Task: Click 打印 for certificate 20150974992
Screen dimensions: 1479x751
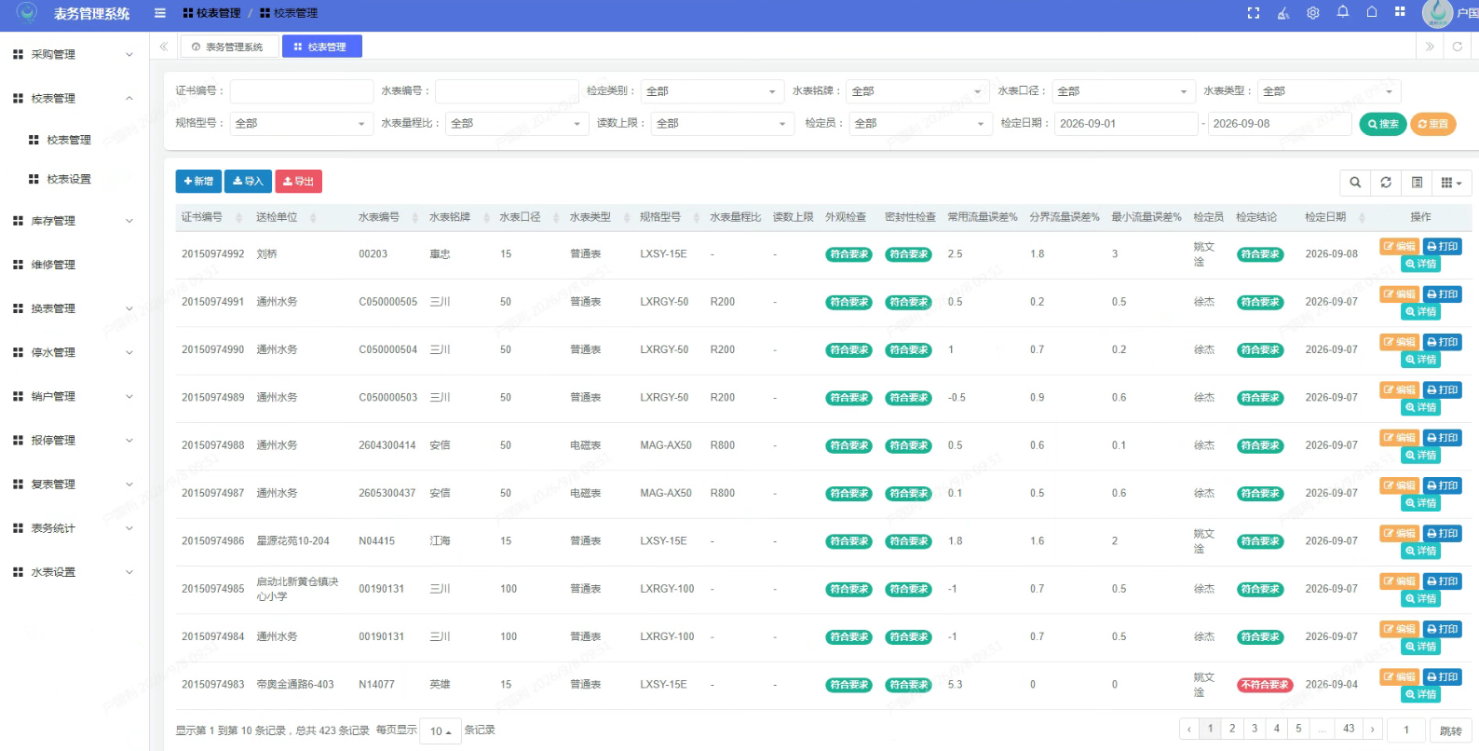Action: 1443,246
